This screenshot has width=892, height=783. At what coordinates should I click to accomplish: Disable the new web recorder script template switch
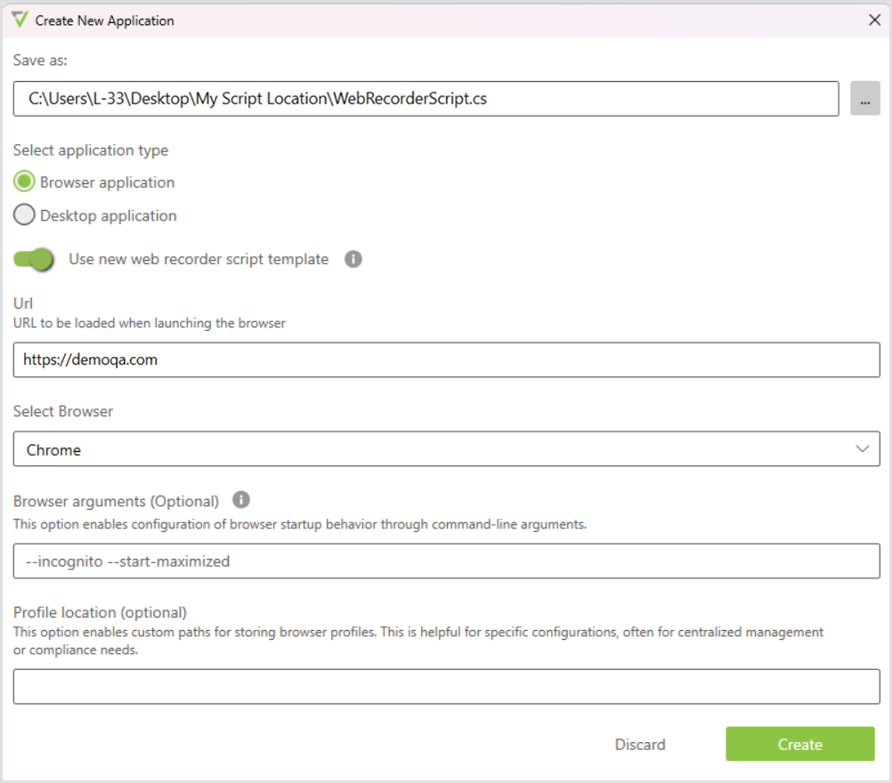pyautogui.click(x=34, y=260)
